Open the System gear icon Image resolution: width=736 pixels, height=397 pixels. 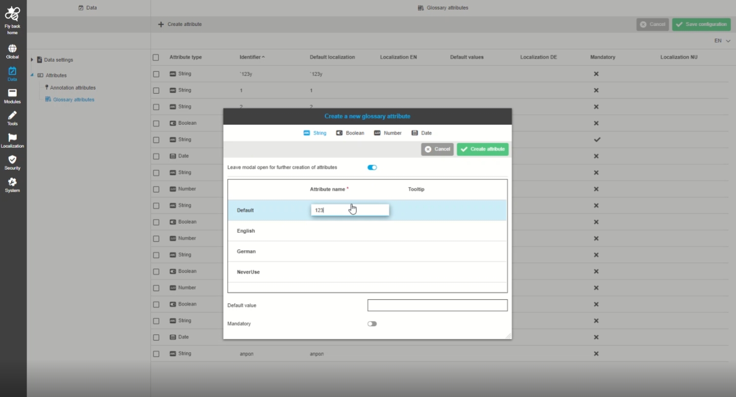click(12, 182)
